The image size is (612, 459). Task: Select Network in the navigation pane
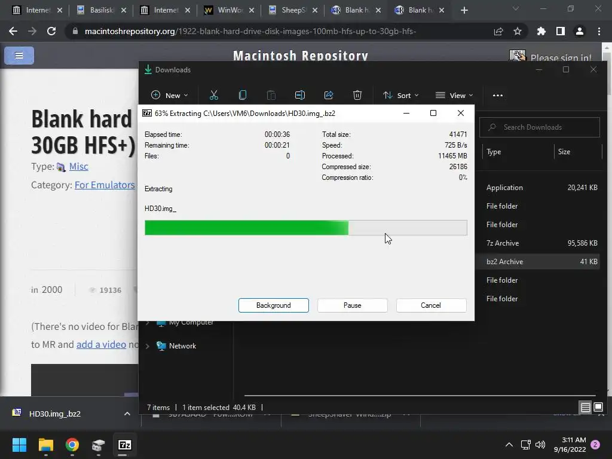[182, 346]
